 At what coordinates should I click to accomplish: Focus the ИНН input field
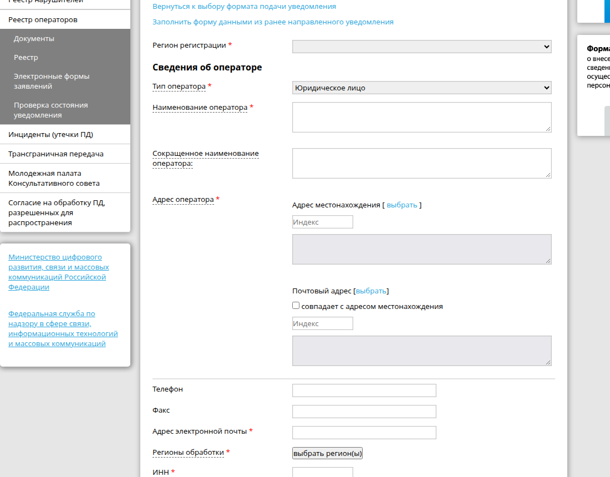(x=323, y=473)
